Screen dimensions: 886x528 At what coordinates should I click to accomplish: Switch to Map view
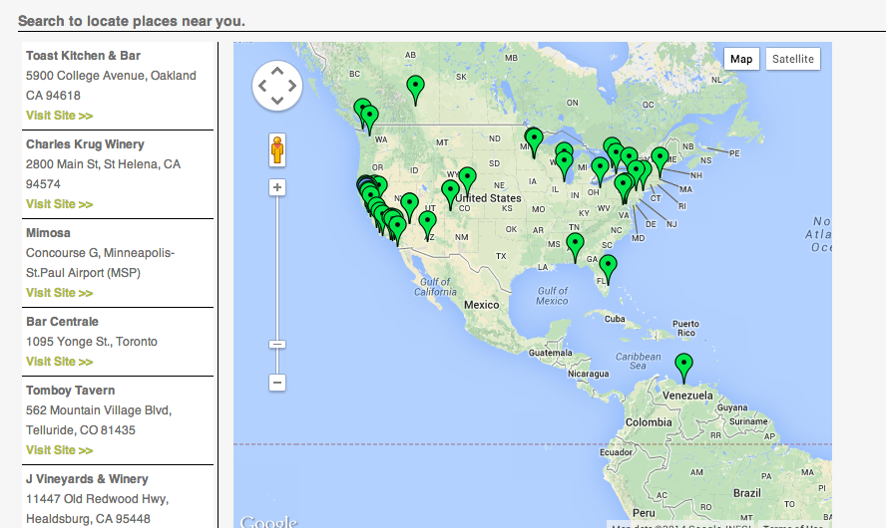(741, 59)
